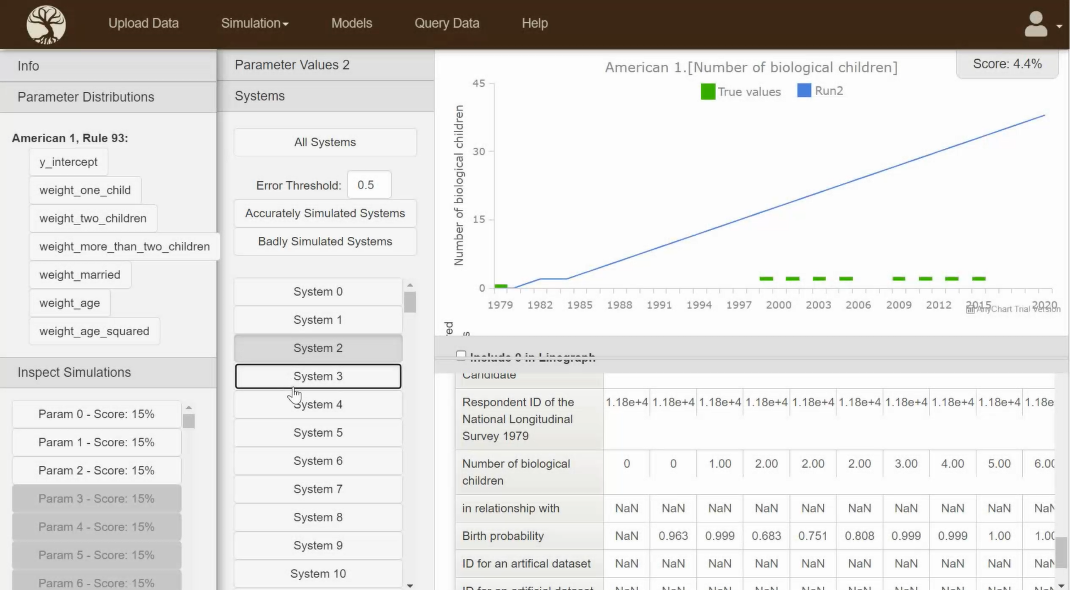Click the Systems list scroll-down arrow
Viewport: 1070px width, 590px height.
pyautogui.click(x=410, y=585)
